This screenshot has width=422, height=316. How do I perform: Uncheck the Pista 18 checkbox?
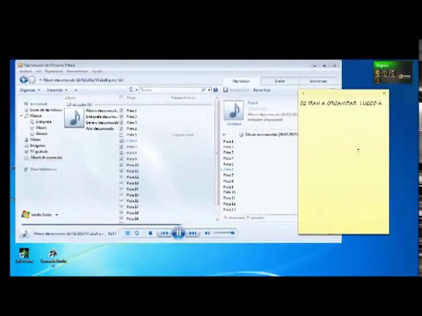[x=121, y=212]
